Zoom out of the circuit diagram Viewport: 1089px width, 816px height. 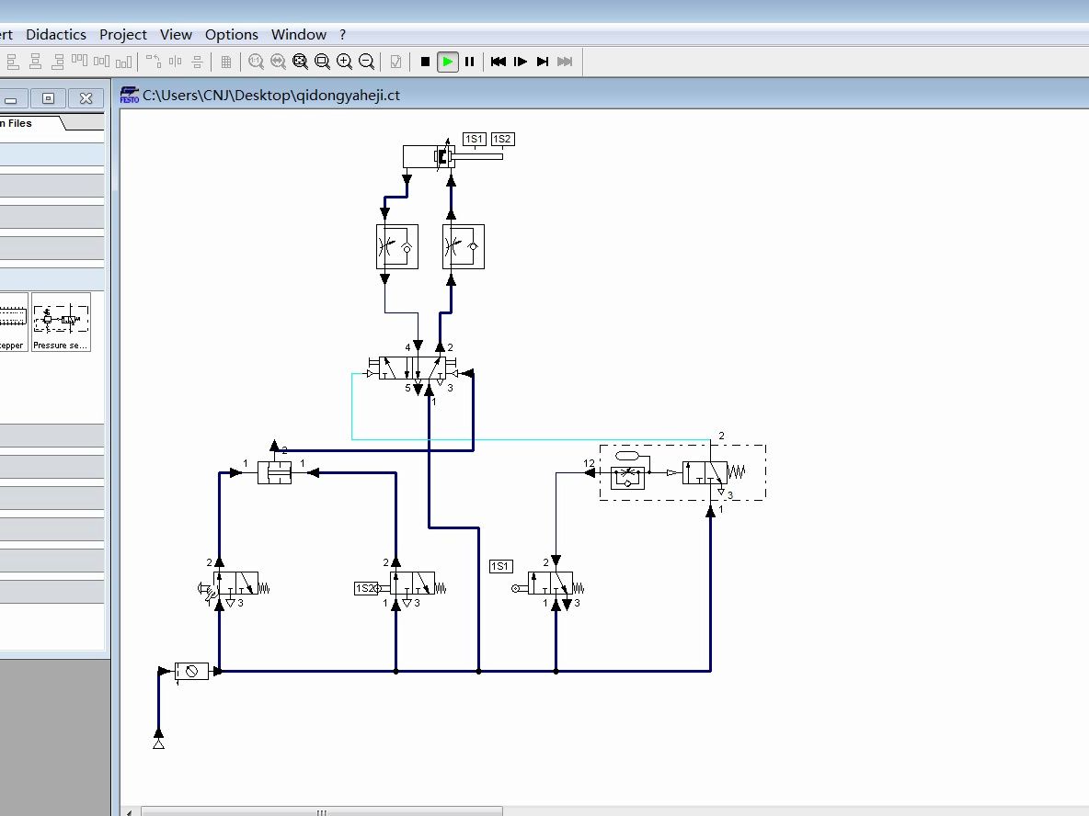click(366, 61)
